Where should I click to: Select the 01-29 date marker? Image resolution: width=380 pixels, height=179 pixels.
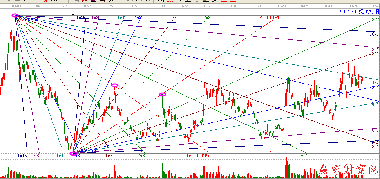click(208, 7)
